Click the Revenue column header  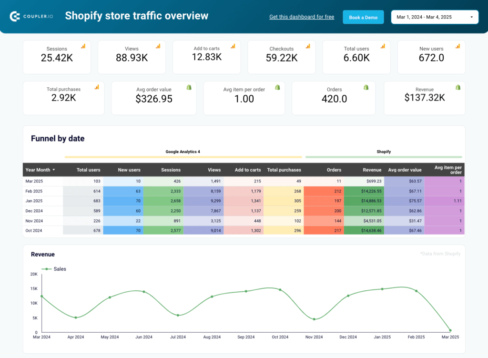click(x=372, y=170)
